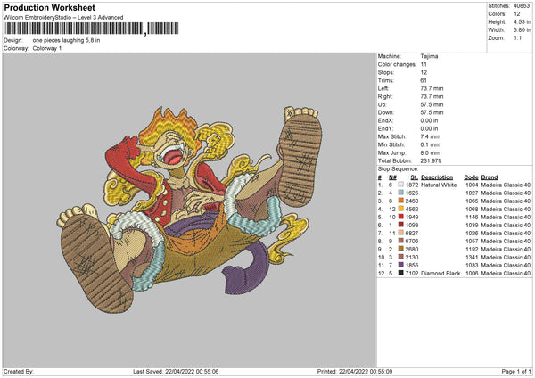
Task: Click thread code 1065
Action: tap(472, 201)
